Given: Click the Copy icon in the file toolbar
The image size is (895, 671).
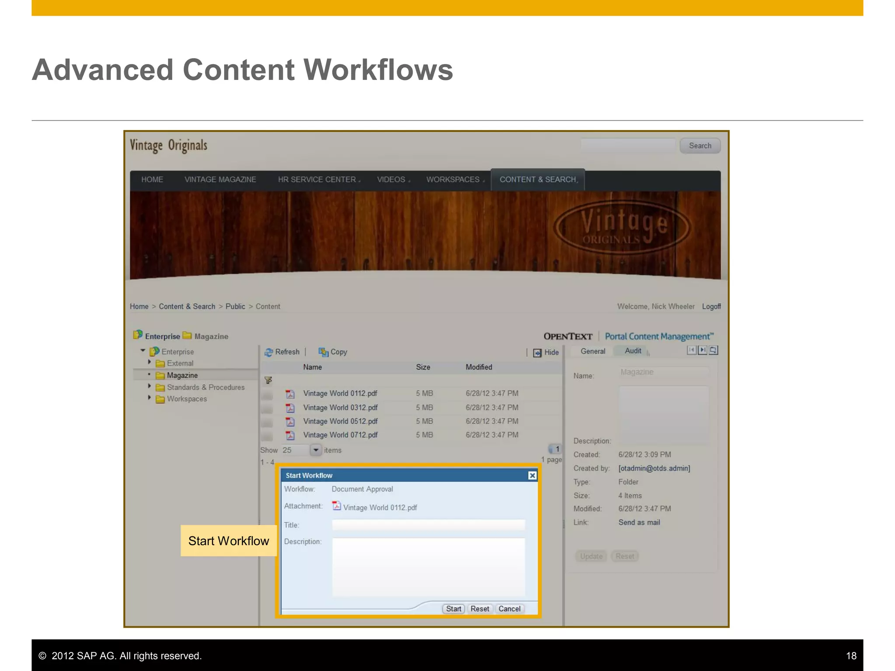Looking at the screenshot, I should [x=323, y=352].
